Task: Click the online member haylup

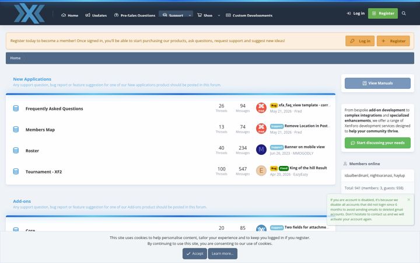Action: [x=399, y=175]
